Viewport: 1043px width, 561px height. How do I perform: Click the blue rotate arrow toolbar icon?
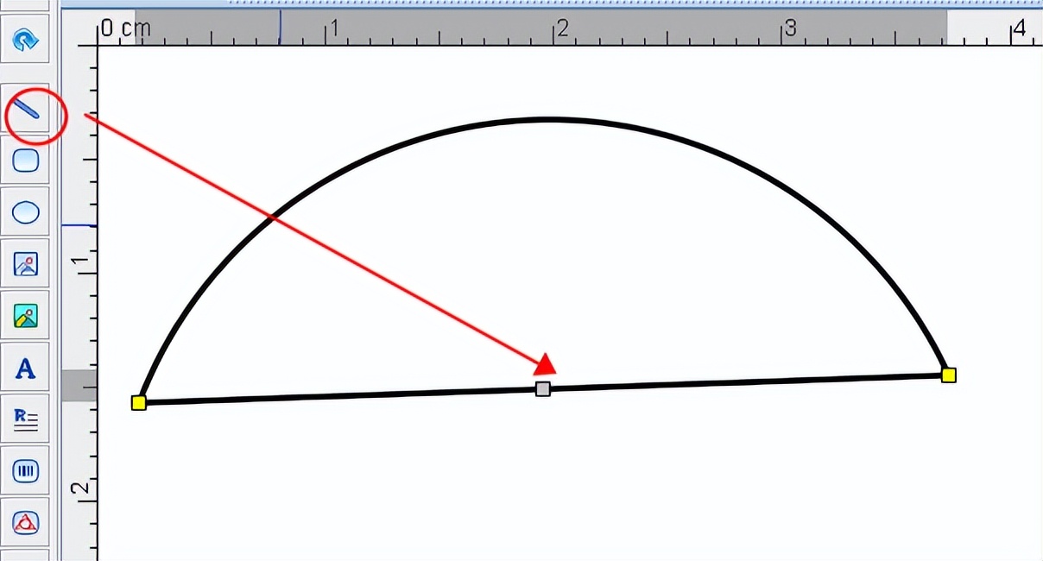click(26, 40)
